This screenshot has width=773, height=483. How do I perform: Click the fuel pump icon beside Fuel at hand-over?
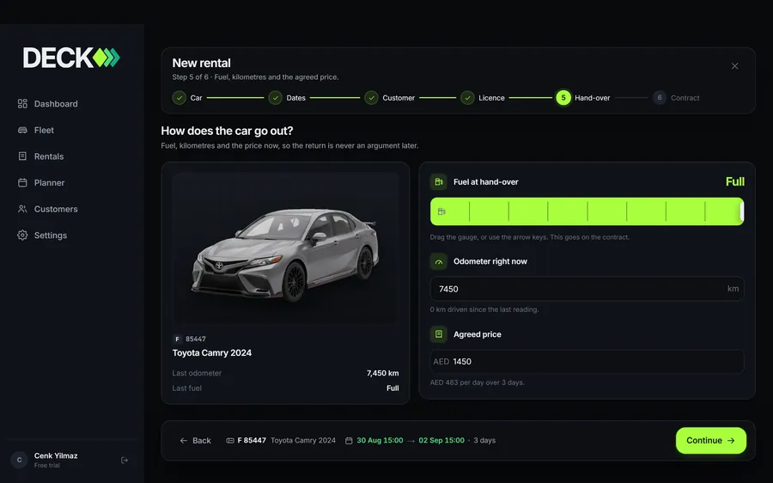(438, 181)
